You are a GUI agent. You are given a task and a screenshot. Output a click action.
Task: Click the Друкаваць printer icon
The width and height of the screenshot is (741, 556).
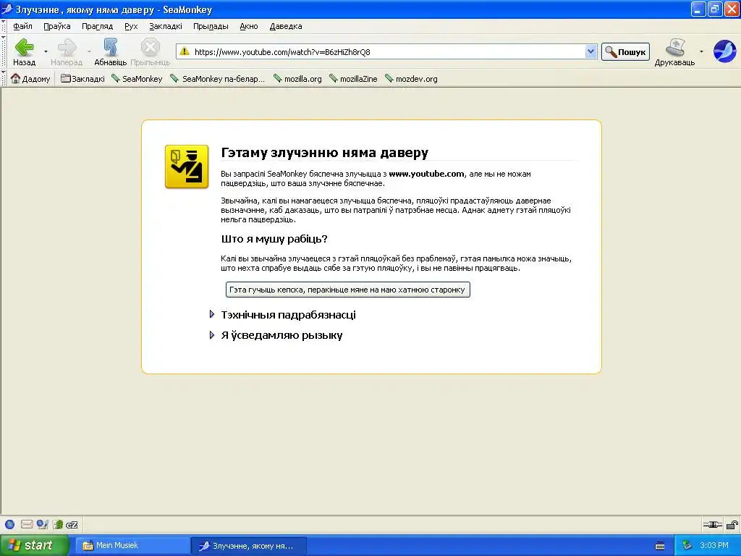[x=675, y=47]
